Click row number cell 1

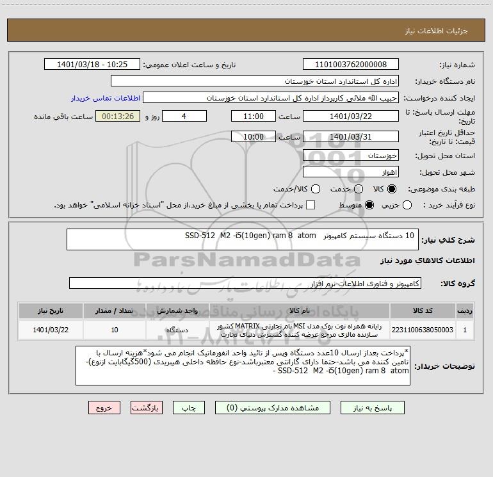(465, 330)
